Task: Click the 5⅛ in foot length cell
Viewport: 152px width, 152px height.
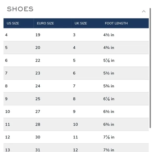Action: tap(109, 60)
